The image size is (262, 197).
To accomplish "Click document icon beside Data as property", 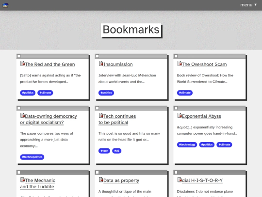I will tap(101, 180).
